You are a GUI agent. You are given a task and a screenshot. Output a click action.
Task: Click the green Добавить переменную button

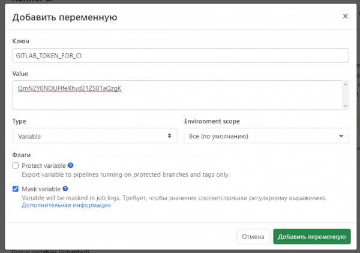click(311, 237)
